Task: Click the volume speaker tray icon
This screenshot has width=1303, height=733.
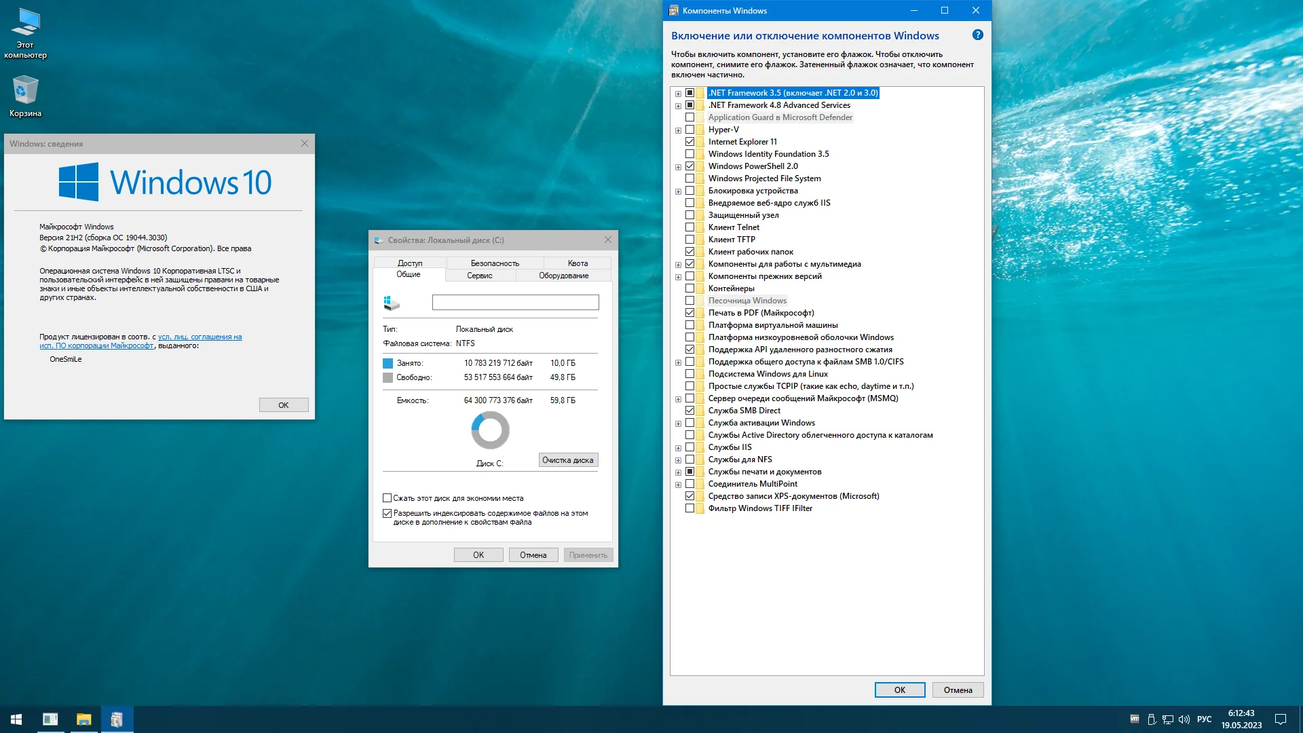Action: [x=1184, y=719]
